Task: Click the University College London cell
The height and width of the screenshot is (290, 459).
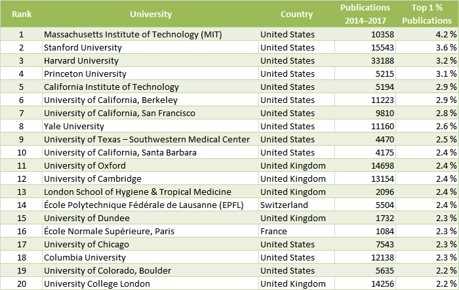Action: point(150,283)
